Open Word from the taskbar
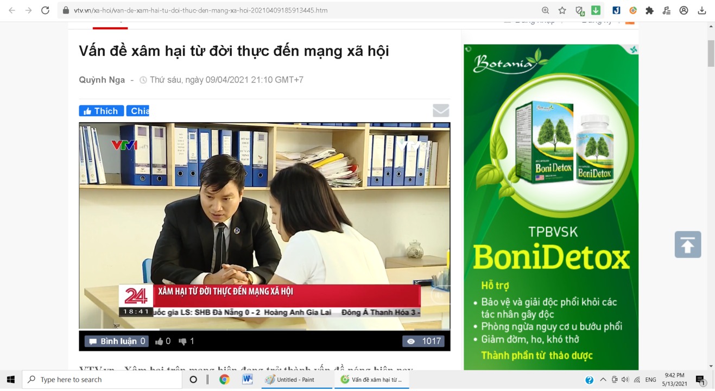 pyautogui.click(x=247, y=380)
